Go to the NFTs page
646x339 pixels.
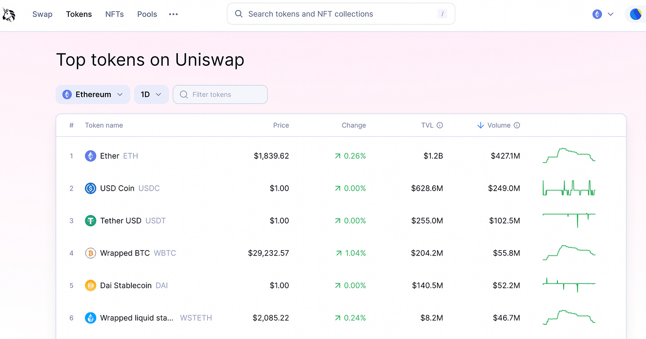[x=114, y=14]
